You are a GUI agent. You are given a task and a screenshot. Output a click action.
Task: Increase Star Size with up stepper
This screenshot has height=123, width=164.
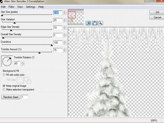pos(65,12)
